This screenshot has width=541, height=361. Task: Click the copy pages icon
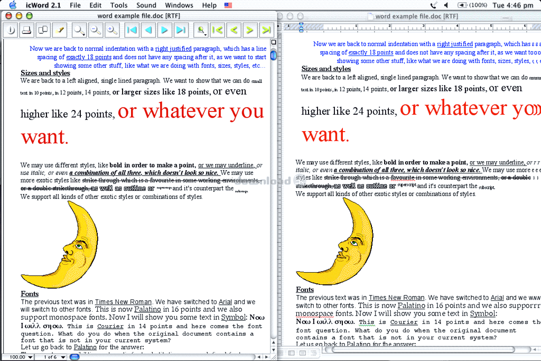(43, 30)
